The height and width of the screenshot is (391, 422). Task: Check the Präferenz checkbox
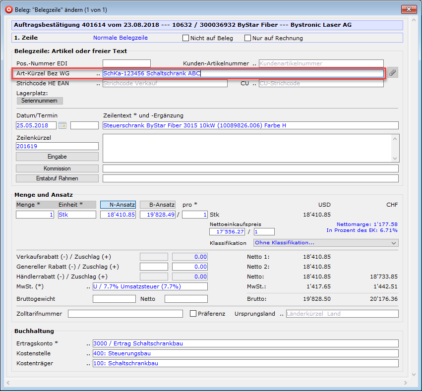tap(193, 313)
